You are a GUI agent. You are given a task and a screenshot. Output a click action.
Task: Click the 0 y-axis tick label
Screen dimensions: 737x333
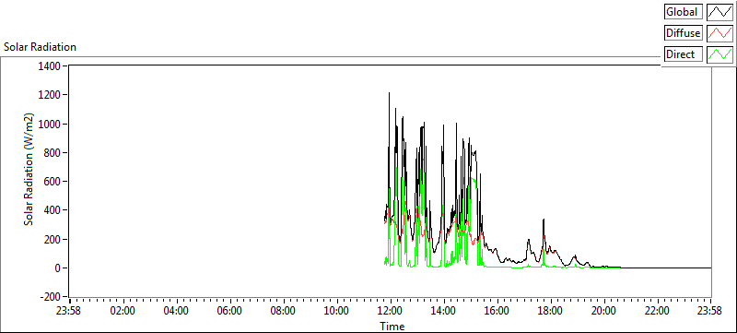pyautogui.click(x=59, y=268)
